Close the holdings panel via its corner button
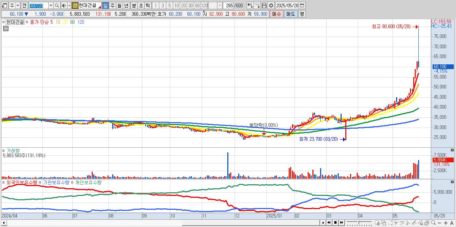The height and width of the screenshot is (227, 456). click(453, 182)
